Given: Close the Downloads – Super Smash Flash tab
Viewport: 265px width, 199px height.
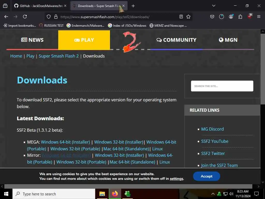Looking at the screenshot, I should [123, 6].
